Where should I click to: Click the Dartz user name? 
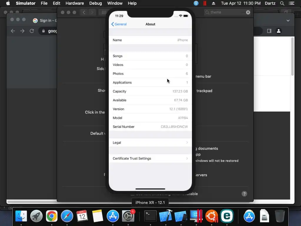tap(270, 3)
